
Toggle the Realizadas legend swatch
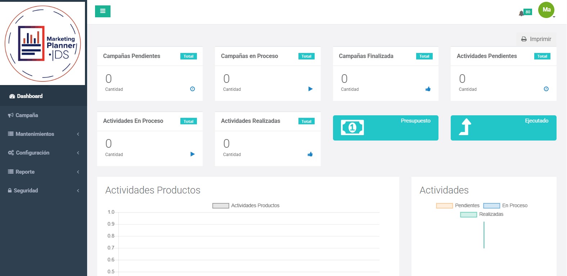469,214
